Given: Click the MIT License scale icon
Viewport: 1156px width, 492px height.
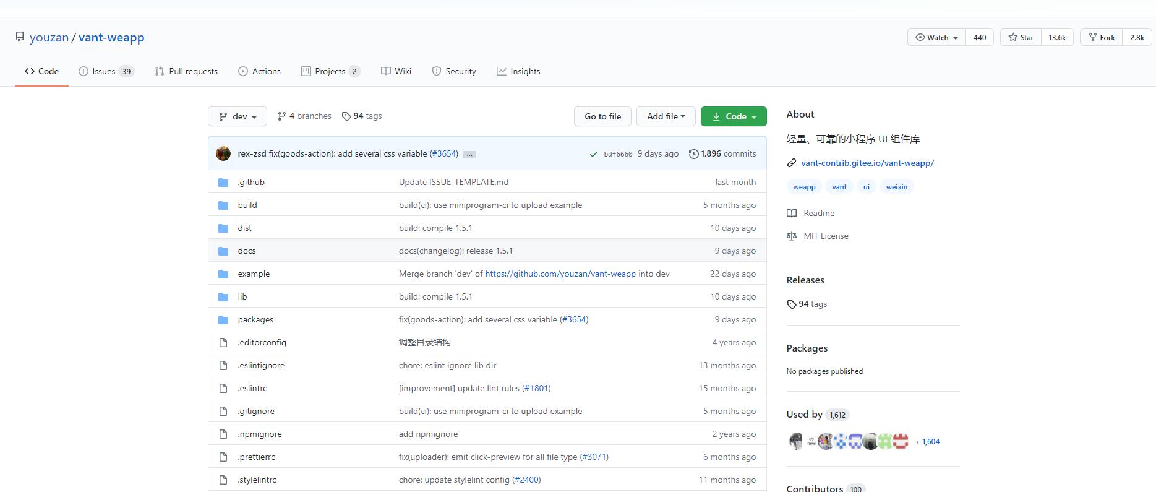Looking at the screenshot, I should pyautogui.click(x=791, y=236).
